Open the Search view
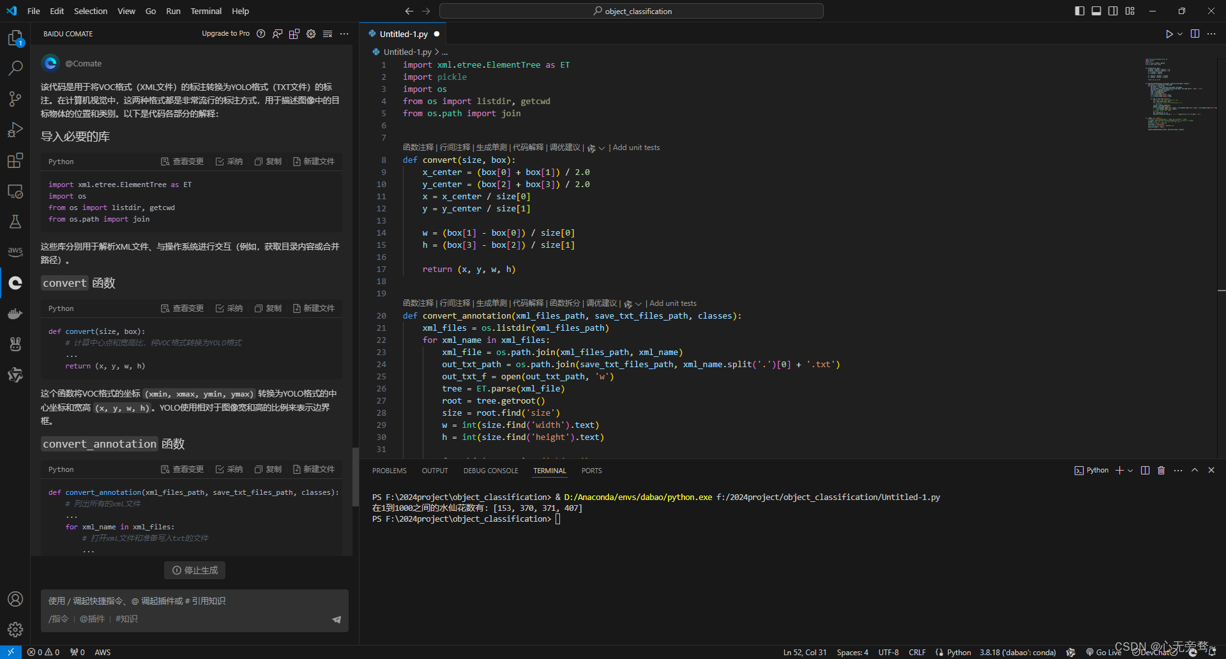Screen dimensions: 1226x659 coord(15,68)
